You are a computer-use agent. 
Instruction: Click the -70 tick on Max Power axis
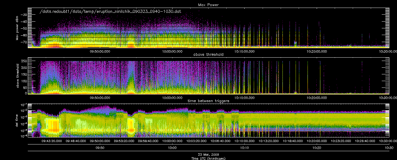tap(24, 42)
